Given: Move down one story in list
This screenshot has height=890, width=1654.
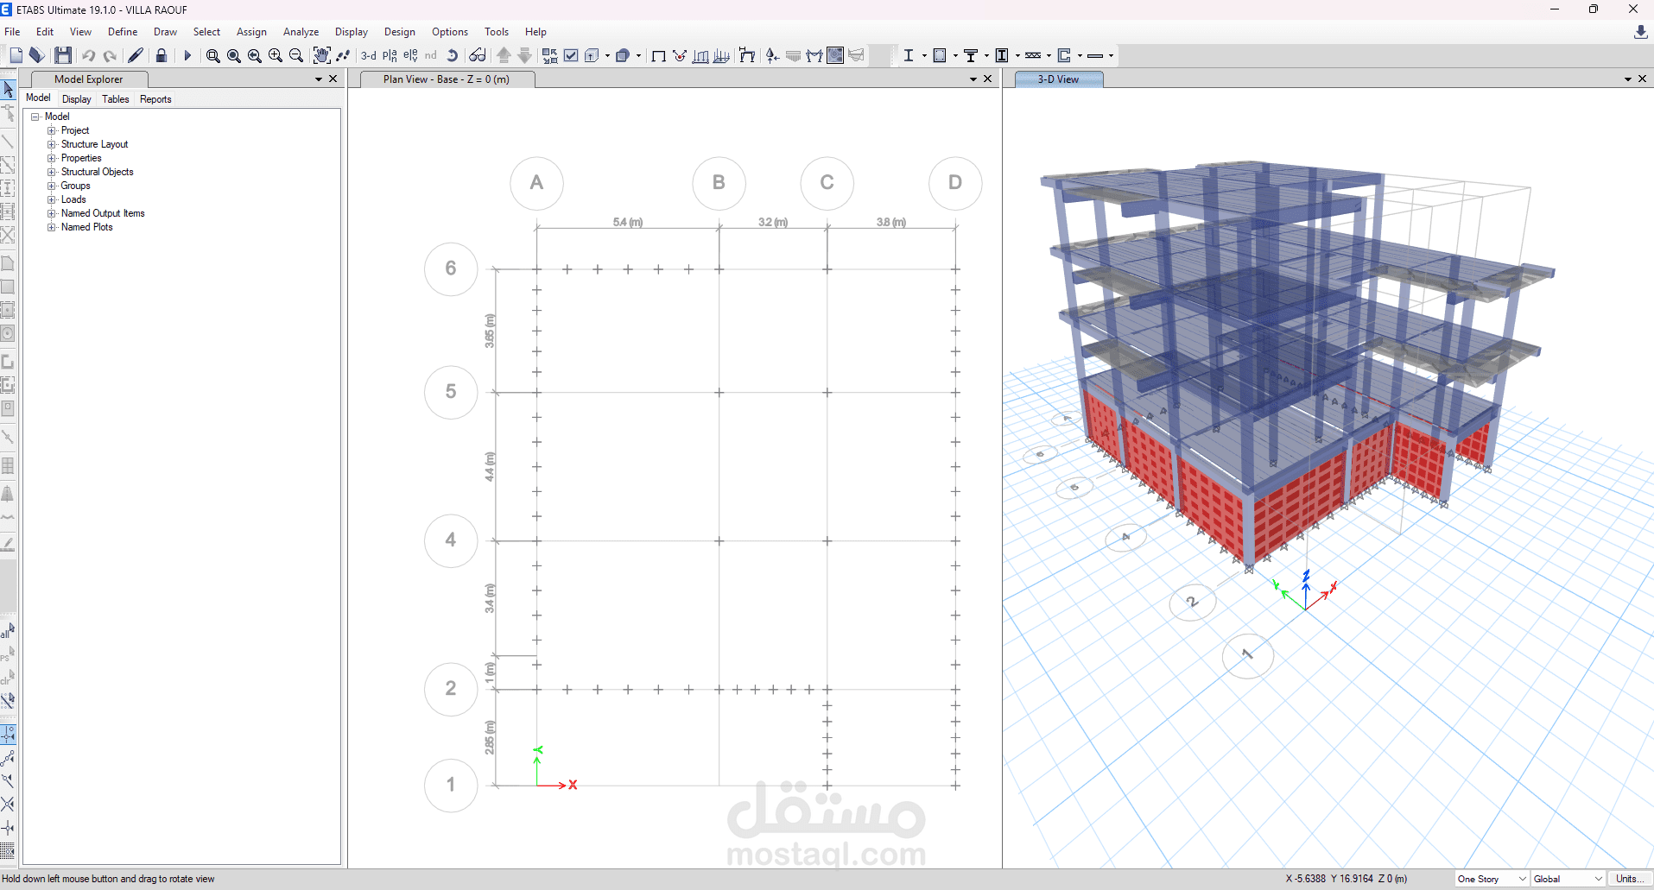Looking at the screenshot, I should click(525, 55).
